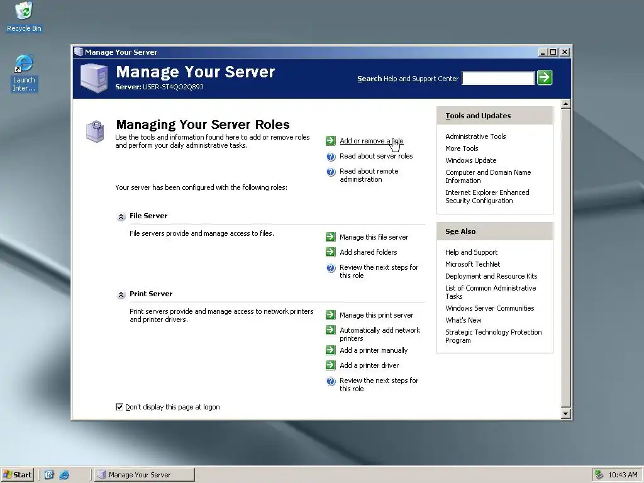Open Deployment and Resource Kits link
The image size is (644, 483).
pyautogui.click(x=491, y=276)
